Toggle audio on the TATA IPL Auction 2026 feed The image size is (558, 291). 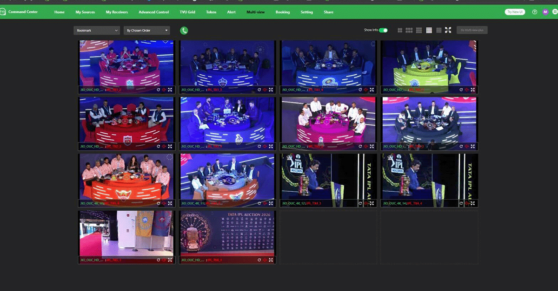click(265, 260)
